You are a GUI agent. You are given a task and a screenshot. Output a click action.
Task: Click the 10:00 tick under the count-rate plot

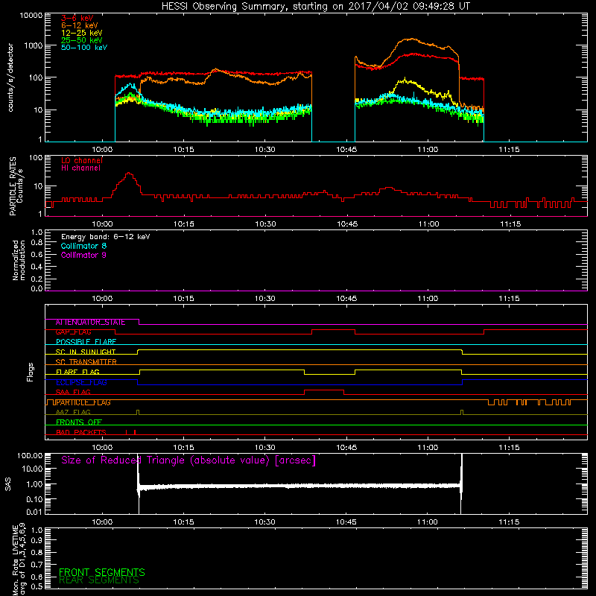102,150
